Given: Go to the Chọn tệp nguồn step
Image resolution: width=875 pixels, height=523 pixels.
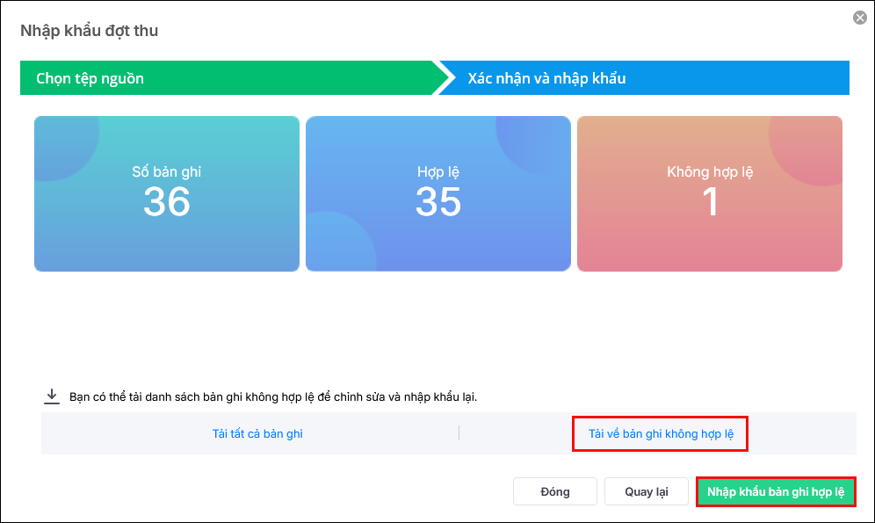Looking at the screenshot, I should click(90, 78).
